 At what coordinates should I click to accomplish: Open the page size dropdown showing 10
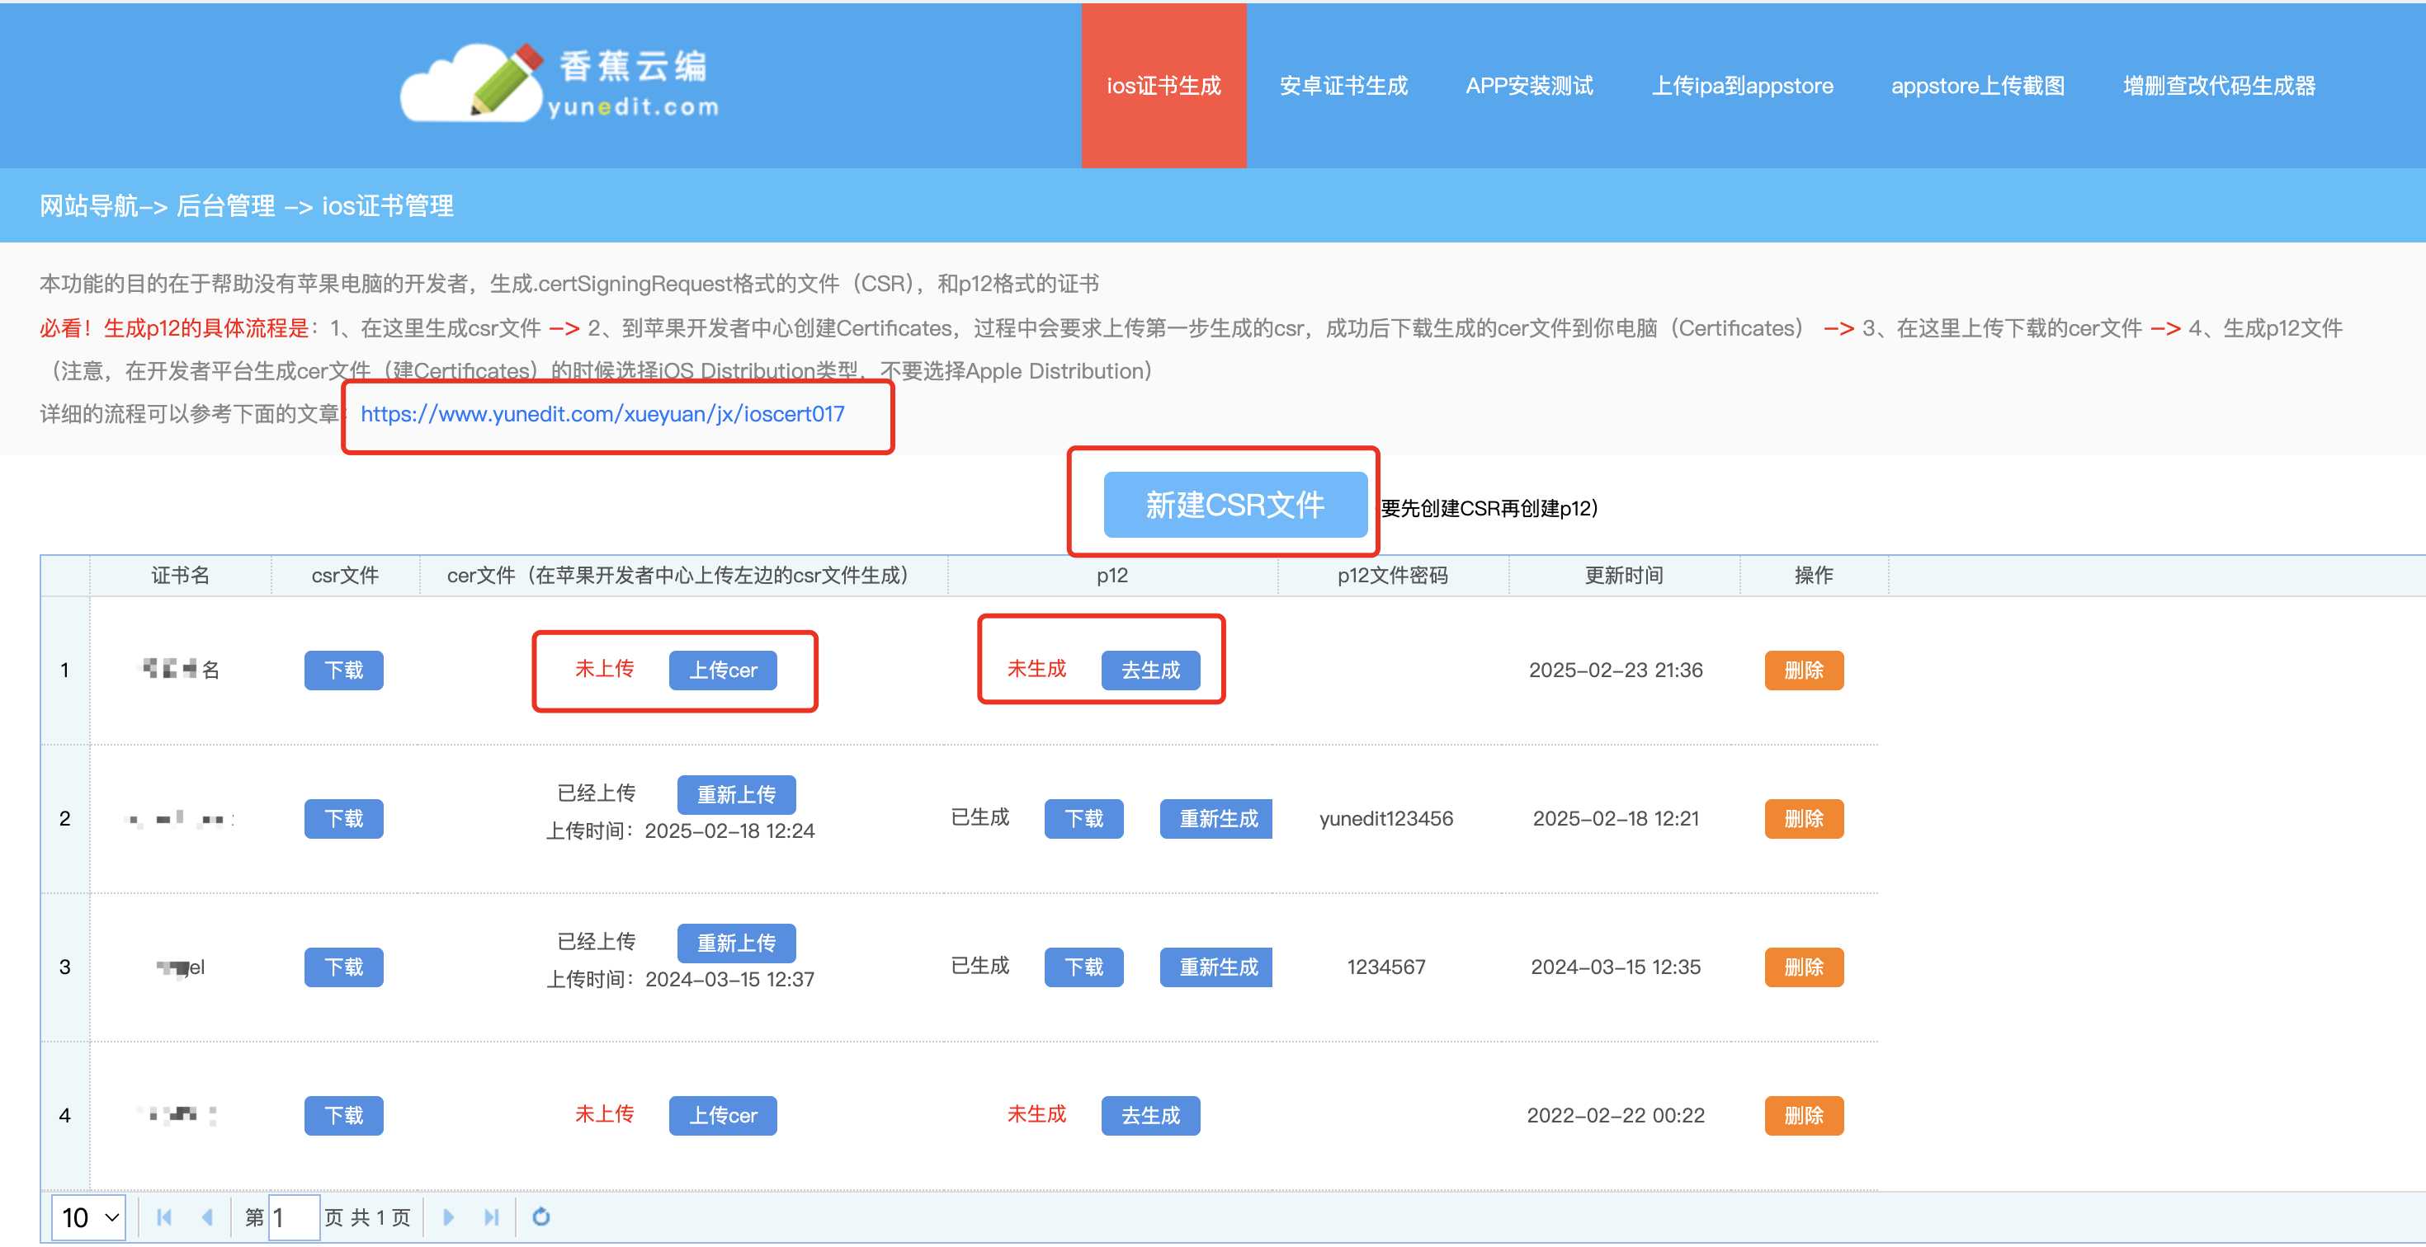[89, 1216]
